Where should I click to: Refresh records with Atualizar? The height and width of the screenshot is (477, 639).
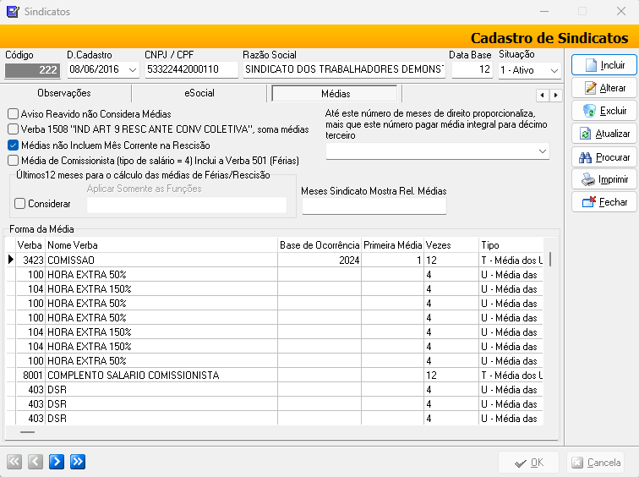tap(603, 134)
